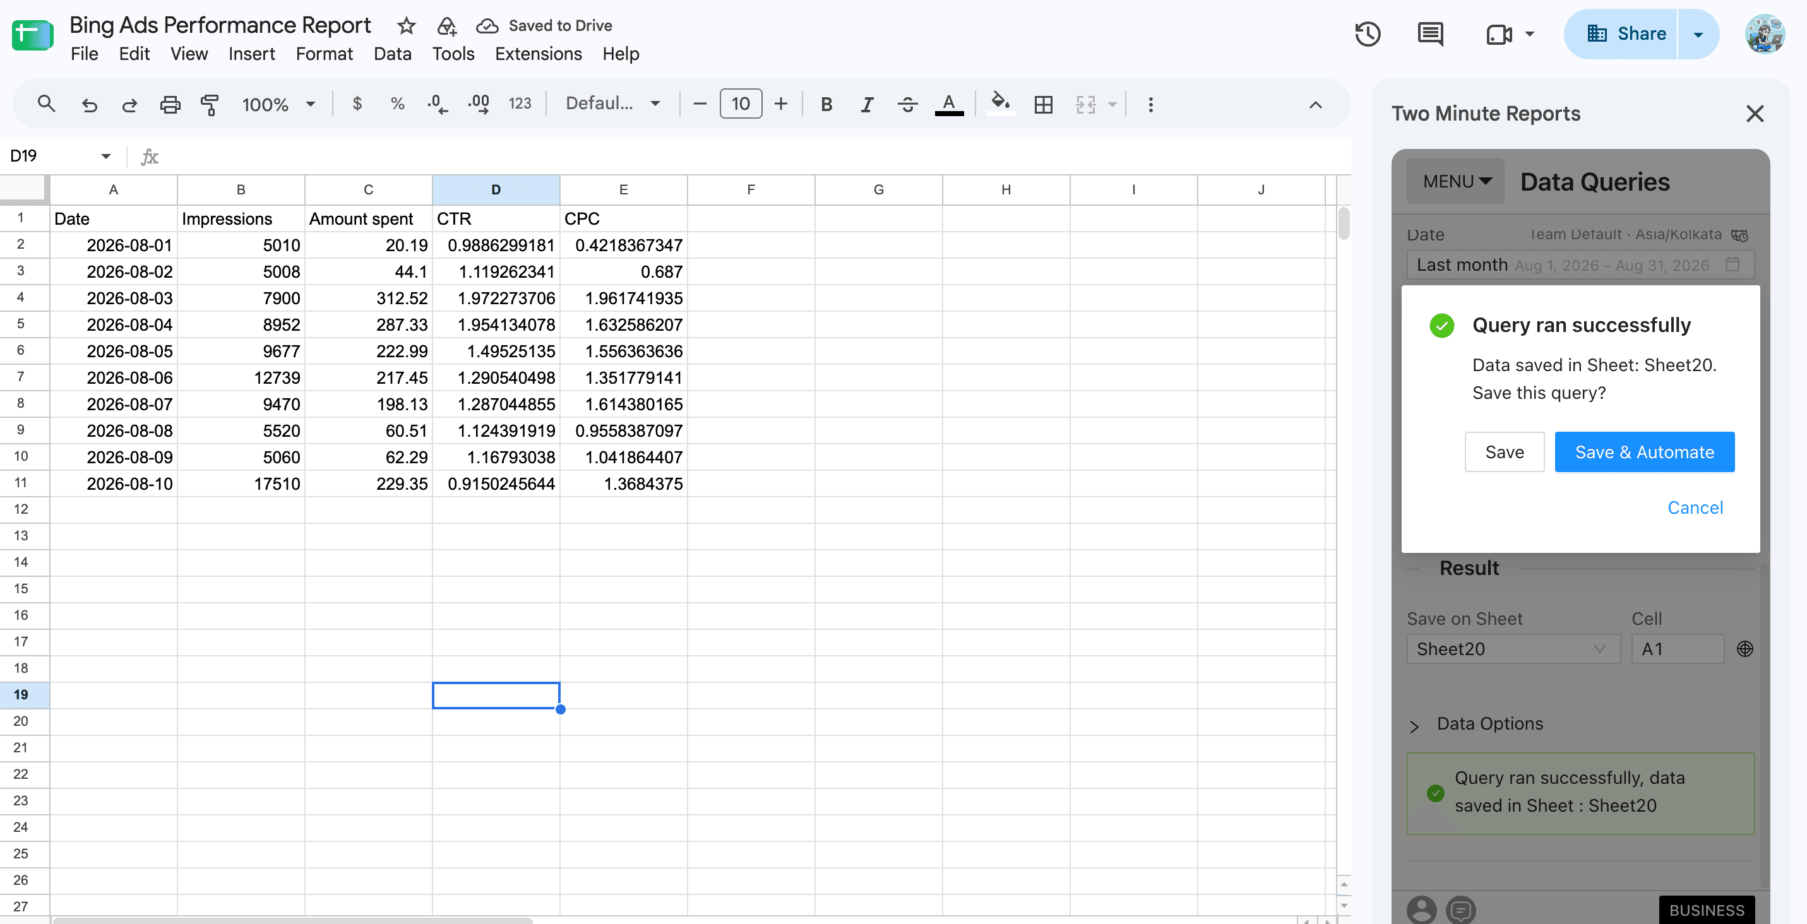The width and height of the screenshot is (1807, 924).
Task: Toggle bold formatting
Action: (826, 105)
